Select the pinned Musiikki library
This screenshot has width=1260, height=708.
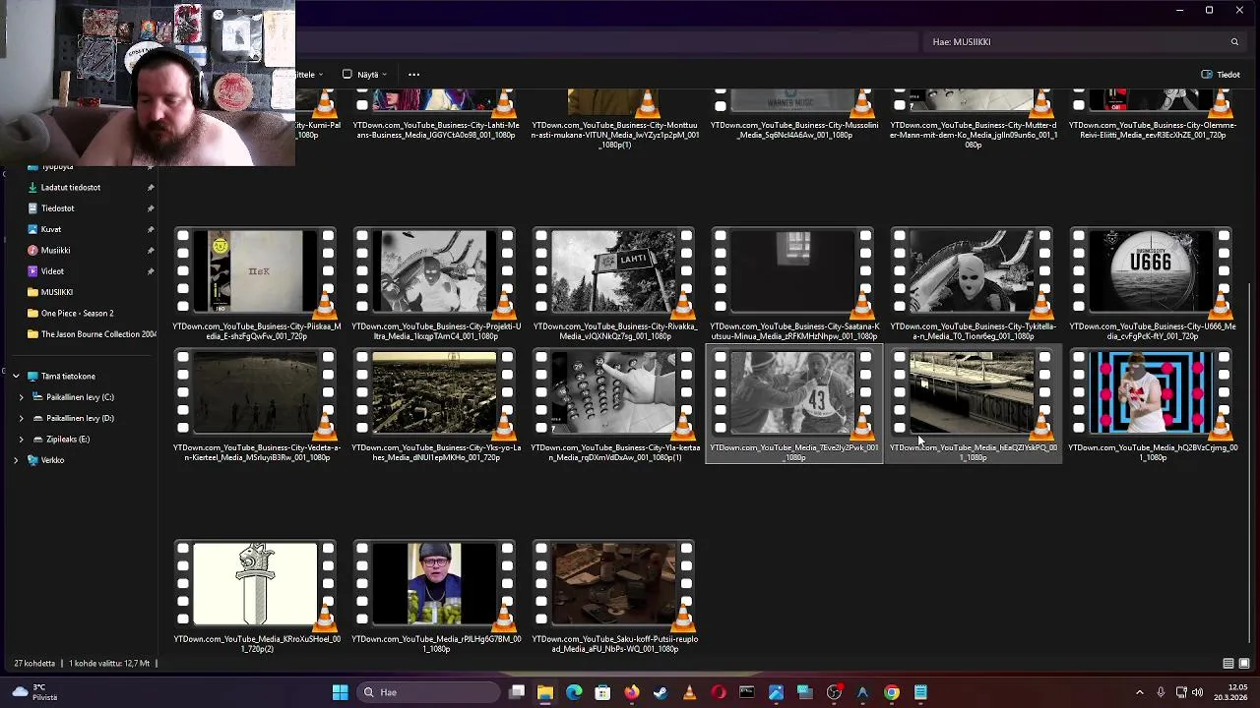(x=55, y=250)
